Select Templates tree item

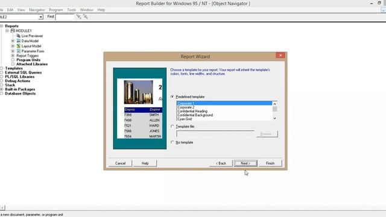tap(14, 68)
